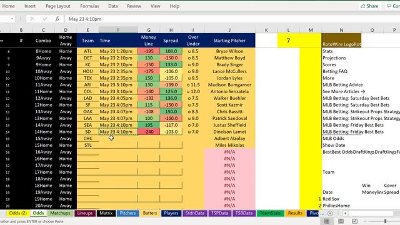
Task: Switch to the TeamStats sheet tab
Action: pyautogui.click(x=271, y=213)
